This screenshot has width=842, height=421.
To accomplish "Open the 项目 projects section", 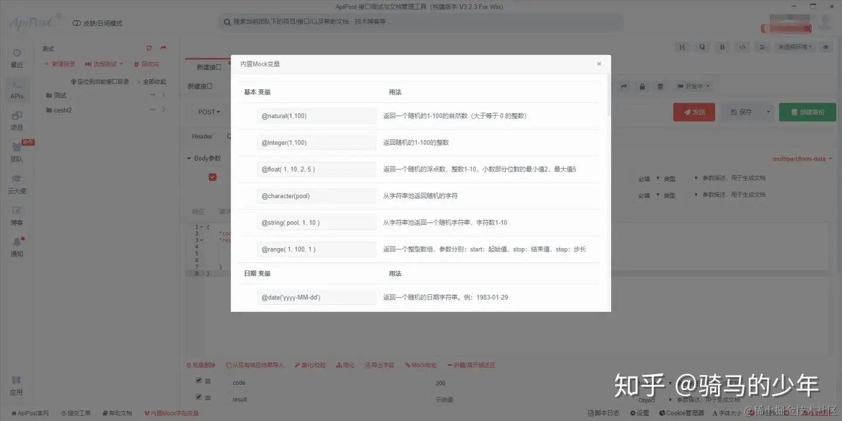I will tap(17, 121).
